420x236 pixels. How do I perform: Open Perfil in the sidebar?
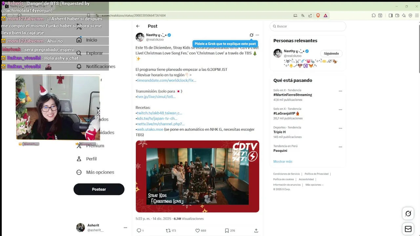pos(87,159)
